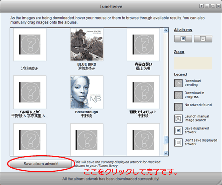Click the Launch manual image search icon
This screenshot has height=185, width=222.
tap(178, 119)
